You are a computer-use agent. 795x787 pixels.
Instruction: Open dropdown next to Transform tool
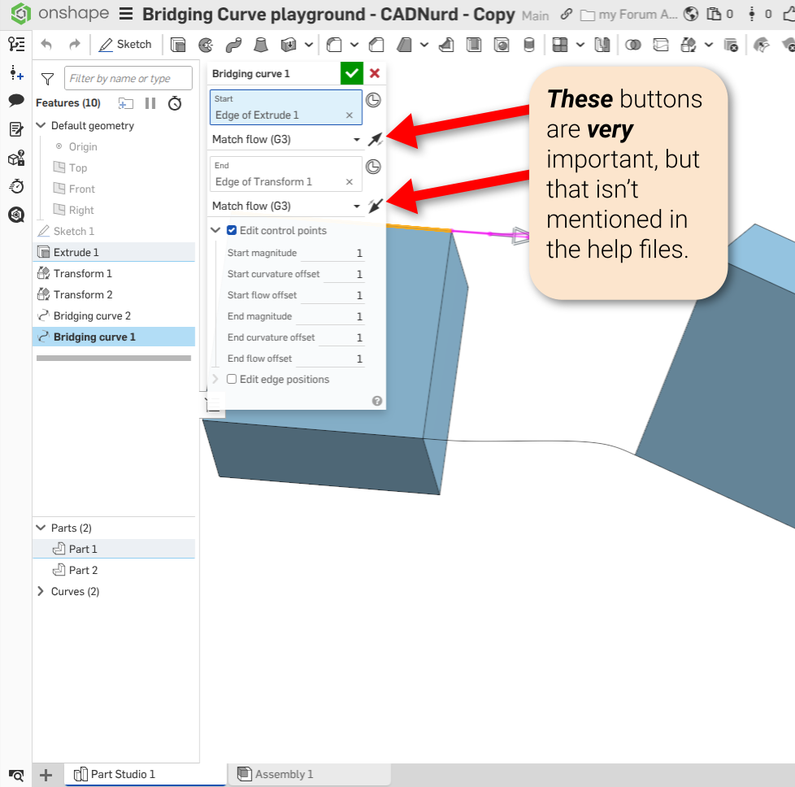[x=709, y=46]
